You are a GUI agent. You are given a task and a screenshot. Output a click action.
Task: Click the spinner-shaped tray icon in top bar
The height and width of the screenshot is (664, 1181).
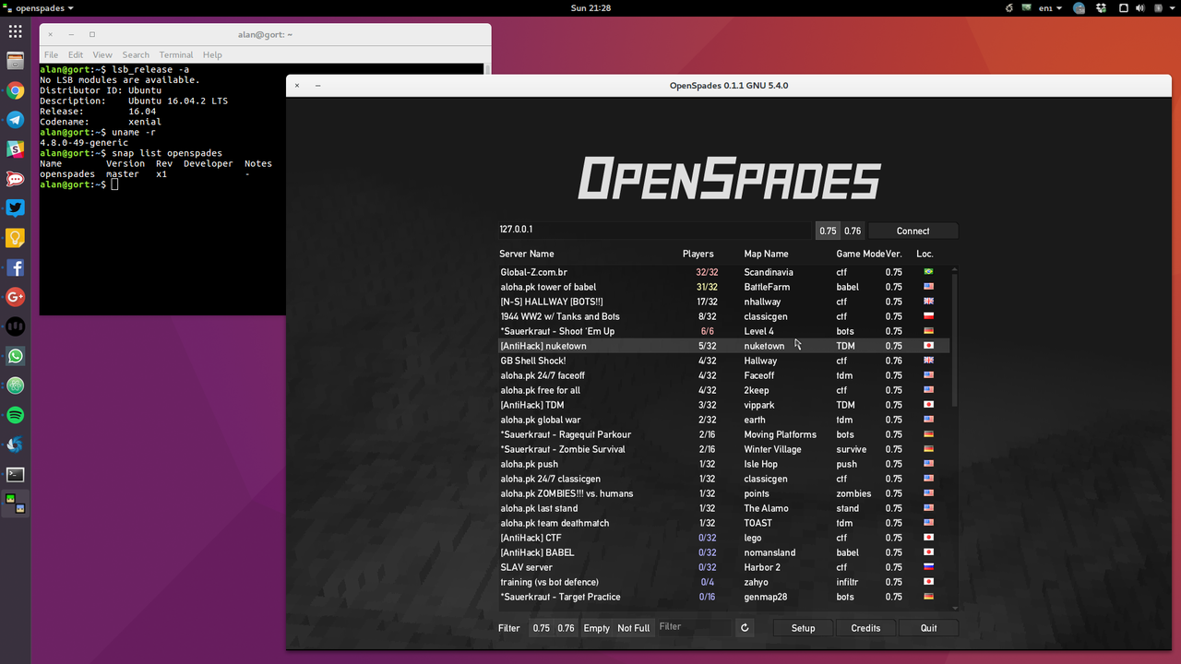pos(1008,7)
